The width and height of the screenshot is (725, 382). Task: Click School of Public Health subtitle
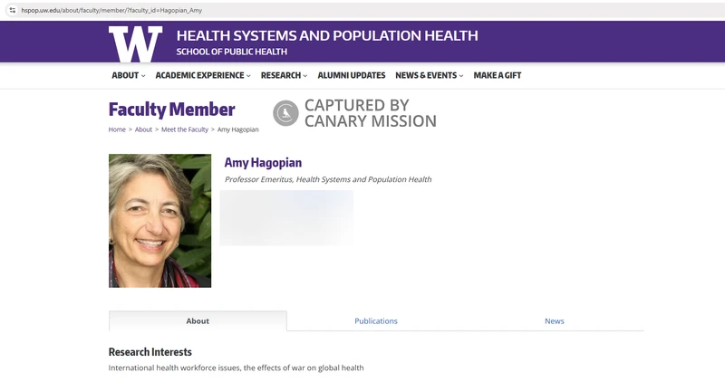[232, 52]
